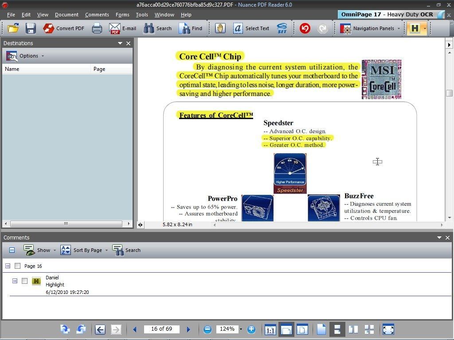
Task: Click the Convert PDF icon
Action: (64, 28)
